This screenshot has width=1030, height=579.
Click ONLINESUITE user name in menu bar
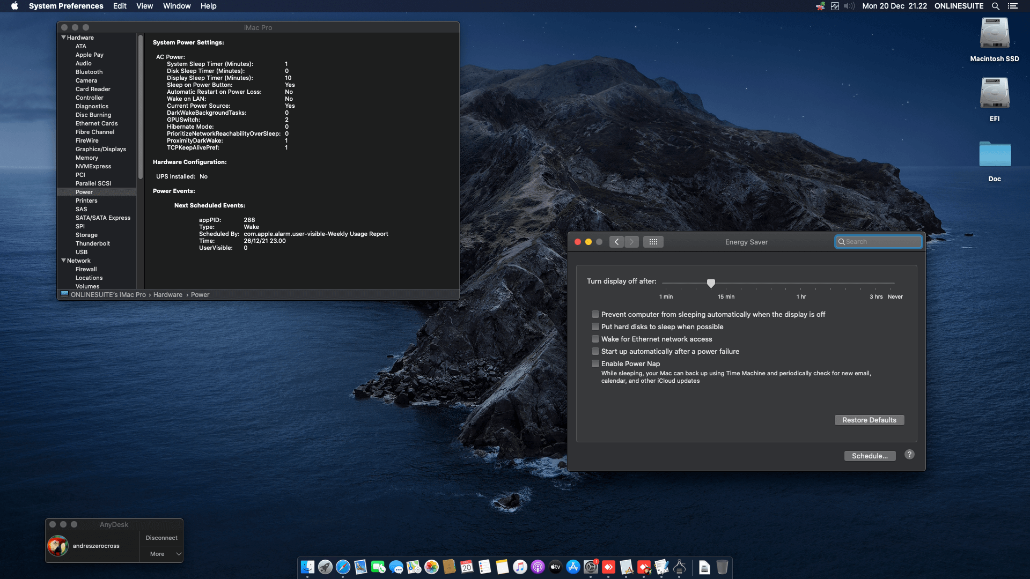(959, 6)
